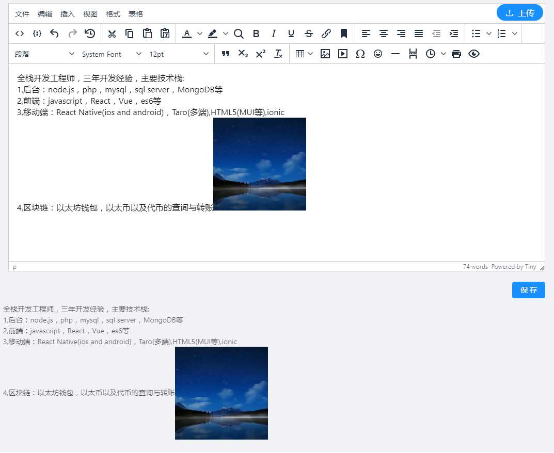Cut the selected content
The image size is (554, 453).
(112, 34)
